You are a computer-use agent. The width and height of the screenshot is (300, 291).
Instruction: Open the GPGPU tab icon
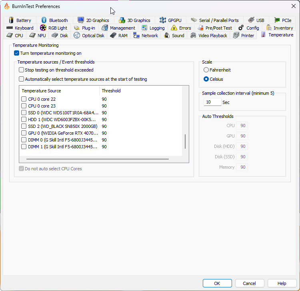point(163,20)
